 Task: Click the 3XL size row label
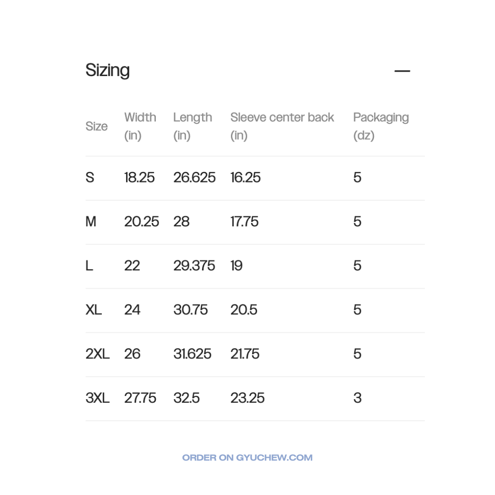pos(98,398)
